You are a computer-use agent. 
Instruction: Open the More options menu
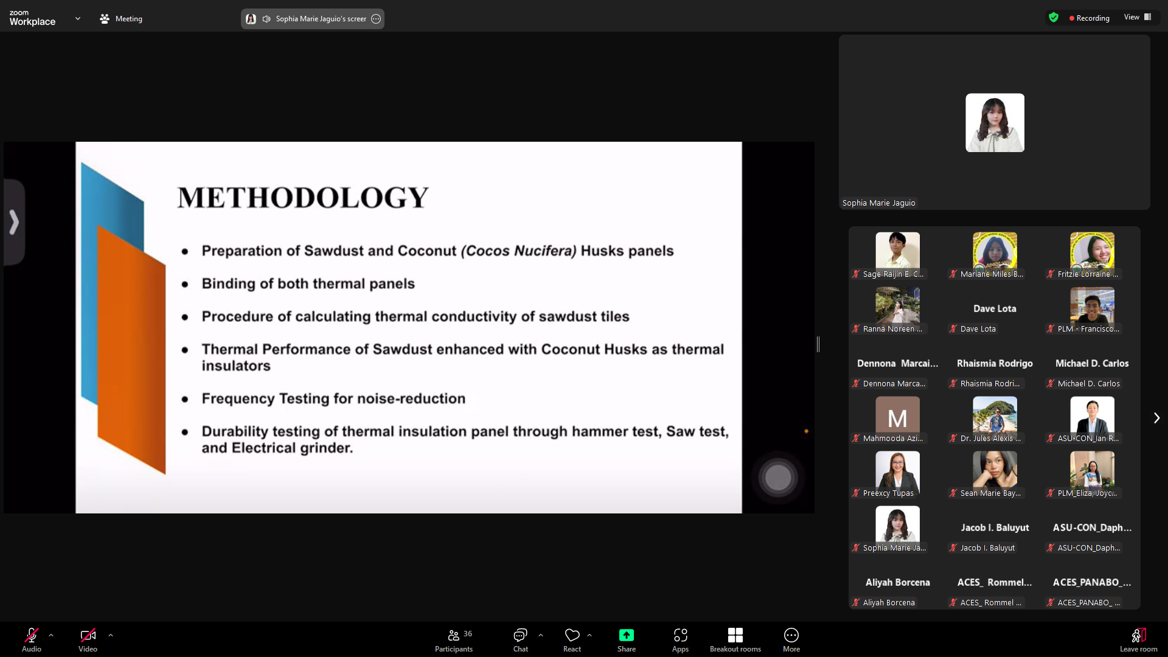pyautogui.click(x=791, y=640)
